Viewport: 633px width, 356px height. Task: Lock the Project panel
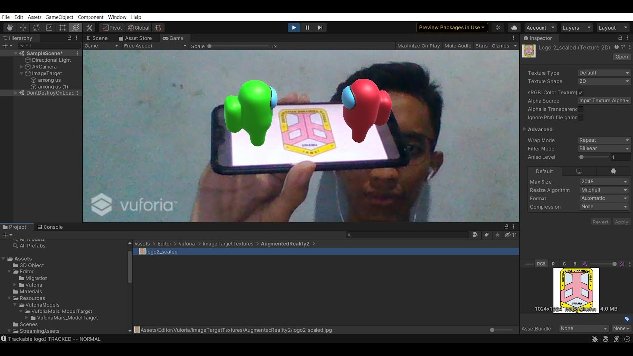click(506, 227)
